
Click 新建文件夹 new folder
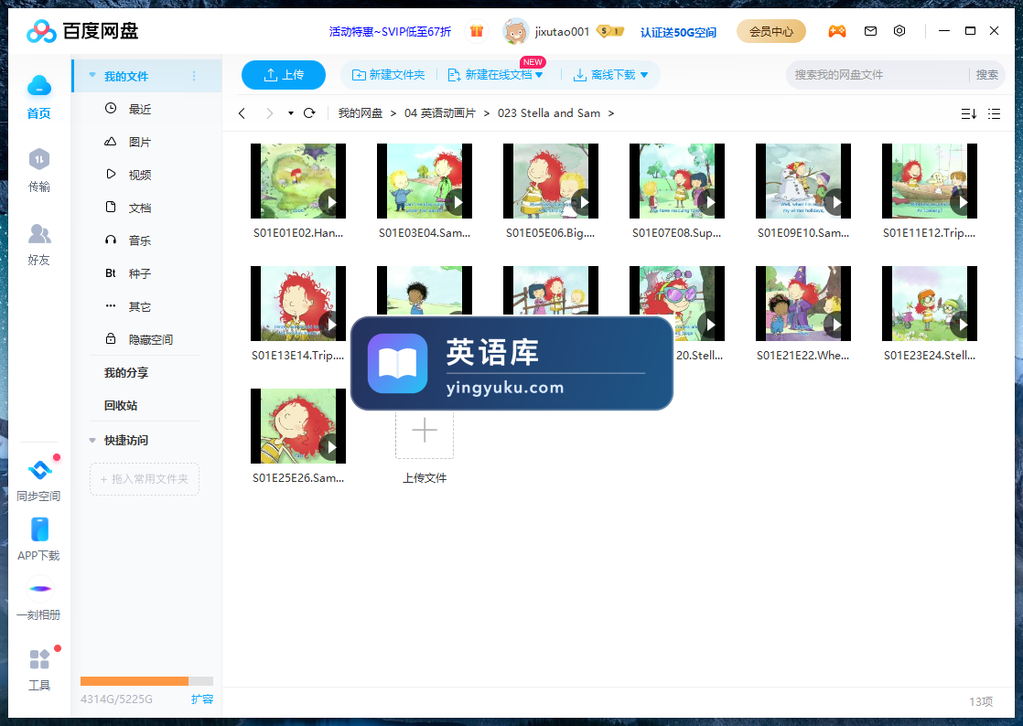[388, 75]
